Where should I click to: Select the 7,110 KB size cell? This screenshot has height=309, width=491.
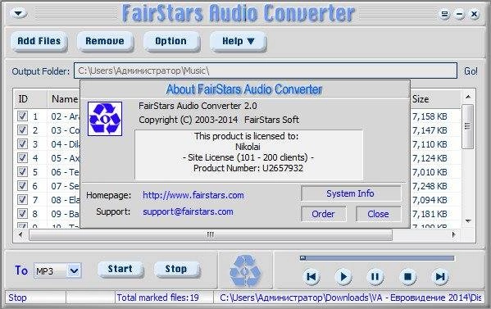tap(430, 144)
